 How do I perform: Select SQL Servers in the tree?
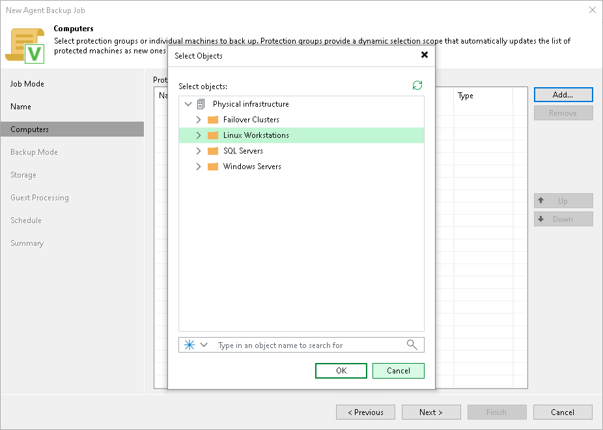(243, 151)
